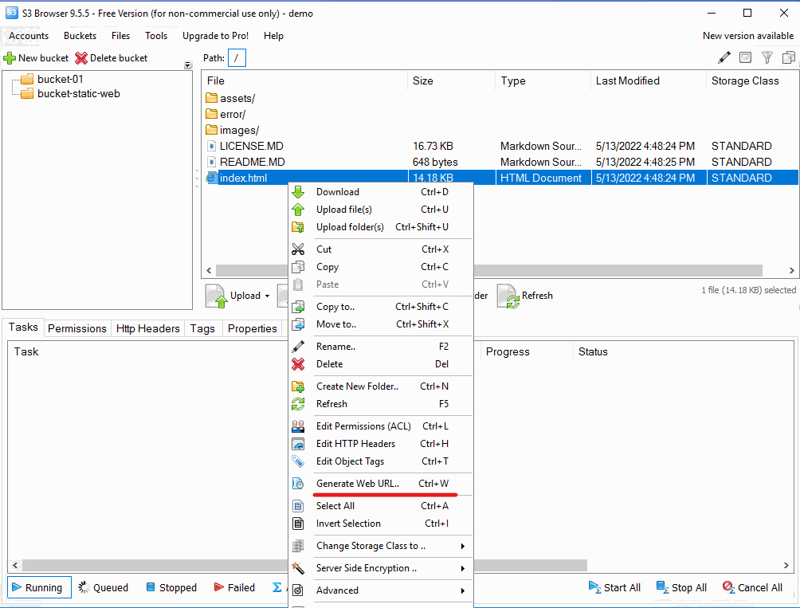Image resolution: width=800 pixels, height=608 pixels.
Task: Click the Start All button
Action: pos(614,587)
